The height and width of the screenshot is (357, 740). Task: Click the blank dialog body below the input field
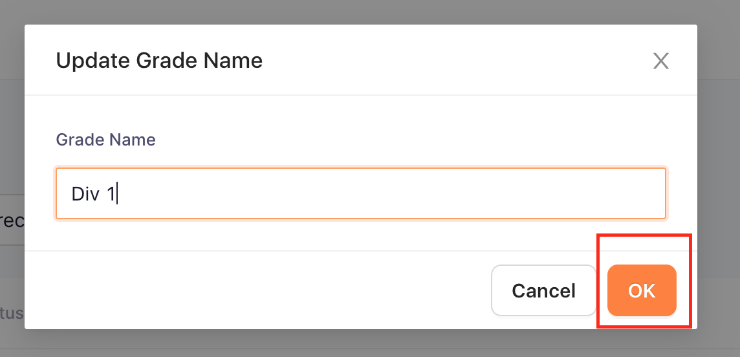(361, 235)
